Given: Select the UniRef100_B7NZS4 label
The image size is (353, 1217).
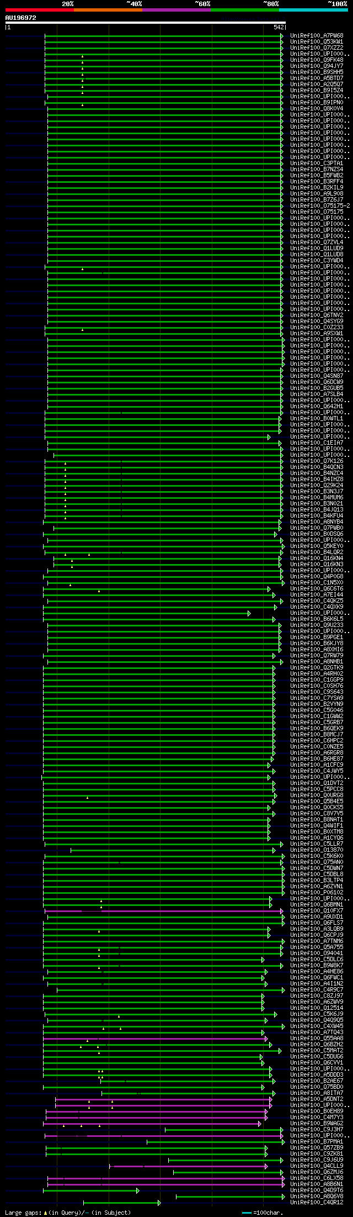Looking at the screenshot, I should 317,169.
